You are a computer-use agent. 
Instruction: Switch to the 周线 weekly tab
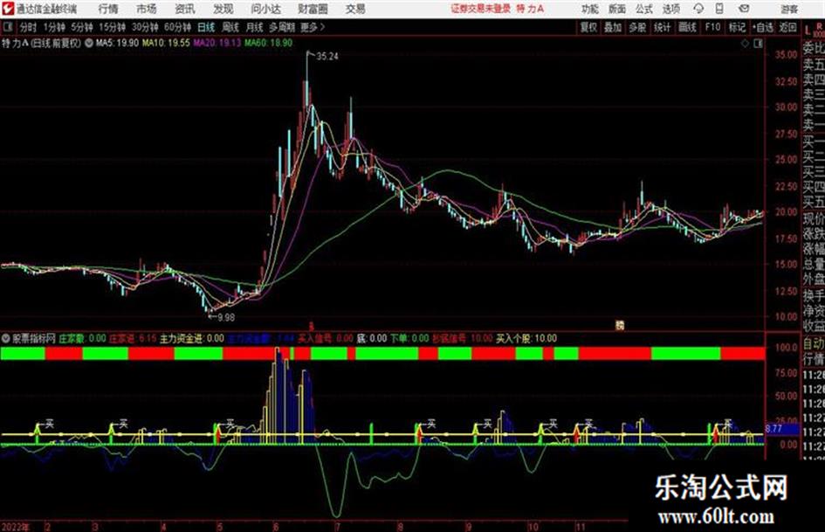click(230, 27)
